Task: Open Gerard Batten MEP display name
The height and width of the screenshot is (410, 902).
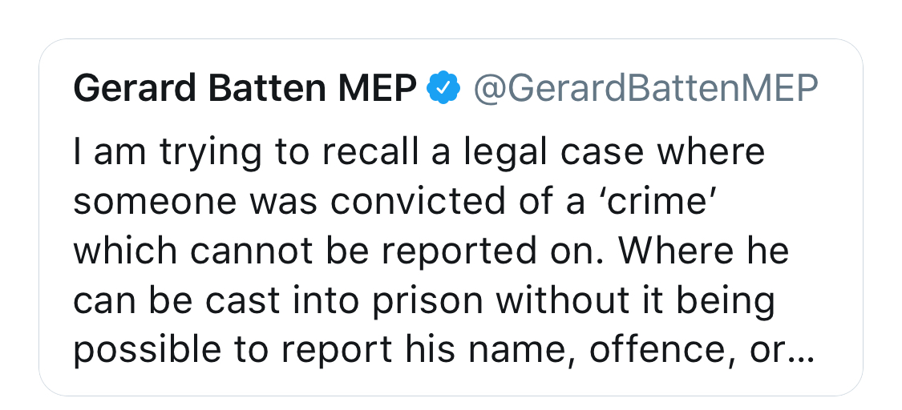Action: pos(245,88)
